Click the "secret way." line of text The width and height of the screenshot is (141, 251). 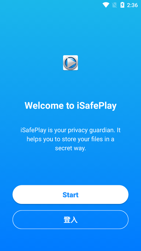pos(70,148)
